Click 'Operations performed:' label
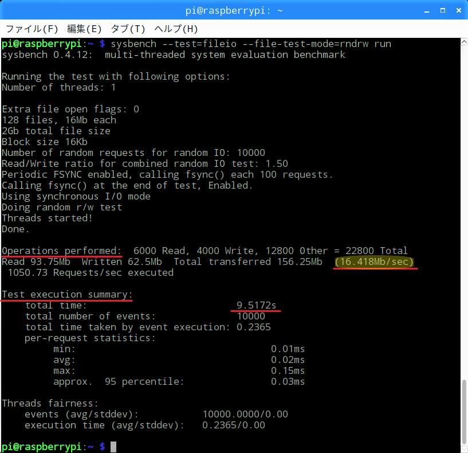This screenshot has height=453, width=468. 61,251
